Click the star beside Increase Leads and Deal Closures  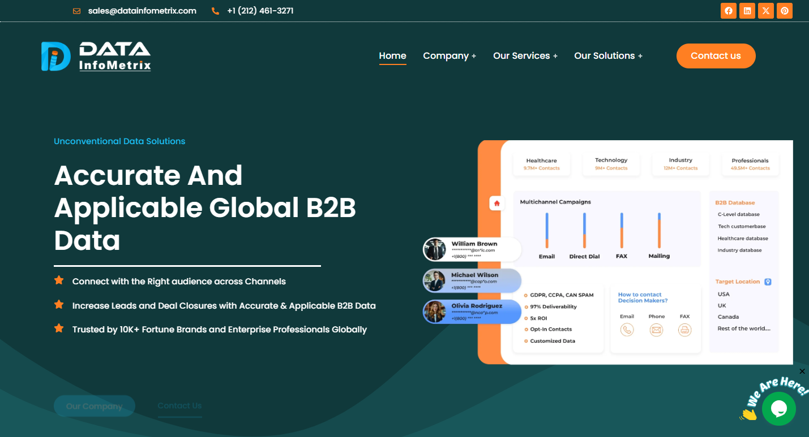(x=59, y=305)
